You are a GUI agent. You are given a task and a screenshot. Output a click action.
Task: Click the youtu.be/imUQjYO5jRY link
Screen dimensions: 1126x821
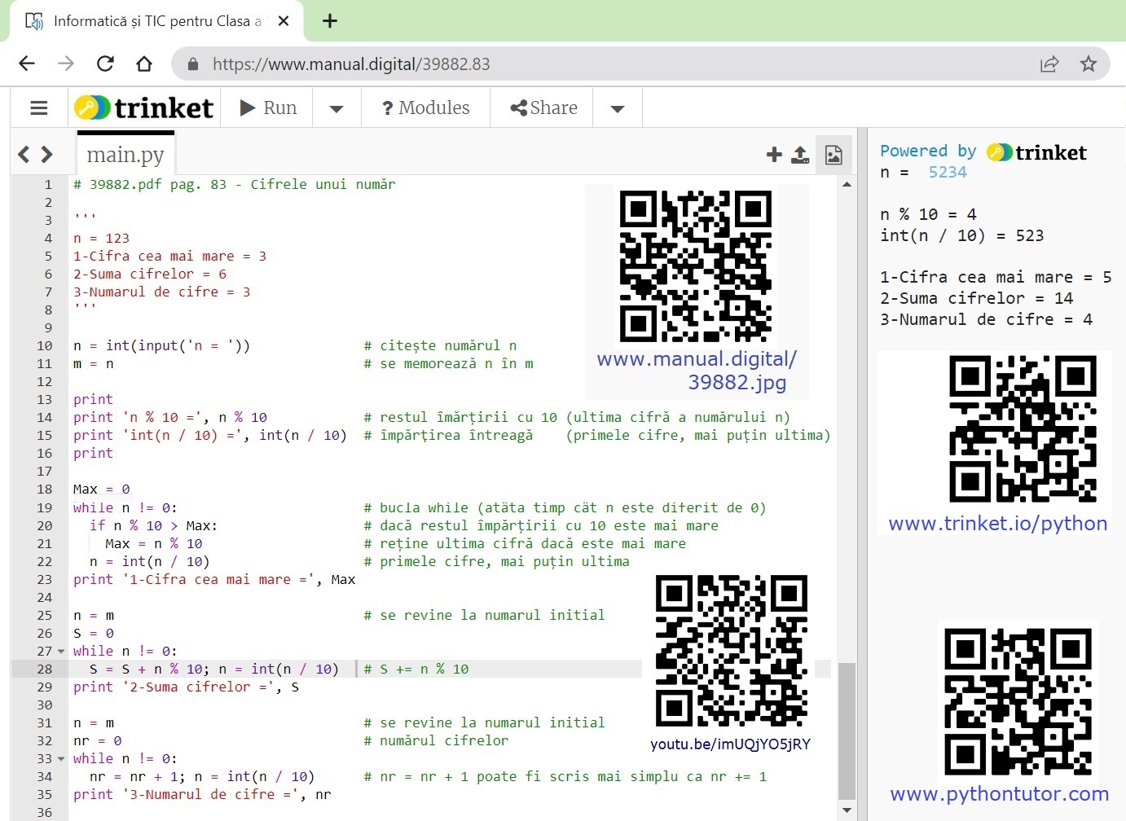(730, 744)
